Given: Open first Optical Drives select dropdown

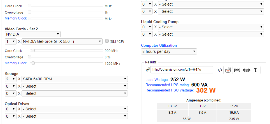Looking at the screenshot, I should (74, 109).
